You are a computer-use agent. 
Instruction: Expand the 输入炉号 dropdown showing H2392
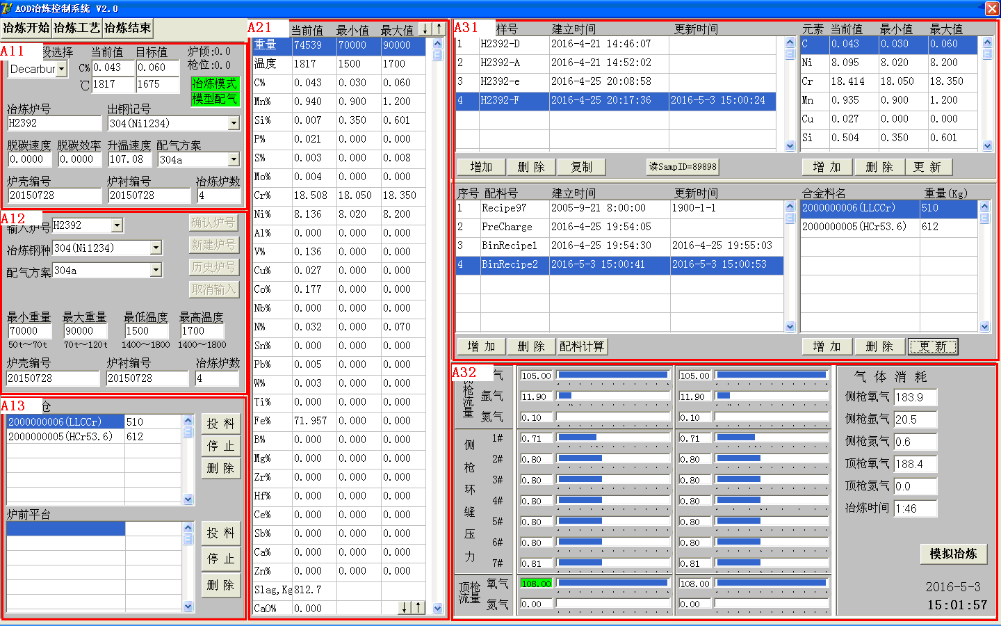pos(117,225)
